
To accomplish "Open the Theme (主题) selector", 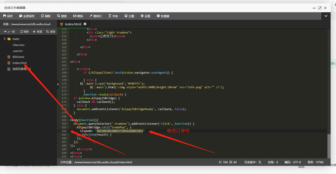I will 129,16.
